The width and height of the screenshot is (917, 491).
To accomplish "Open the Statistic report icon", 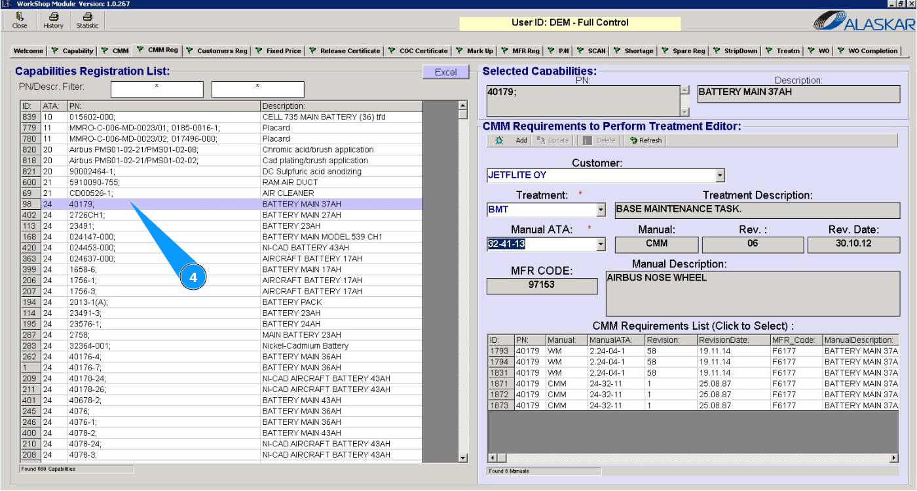I will coord(87,20).
